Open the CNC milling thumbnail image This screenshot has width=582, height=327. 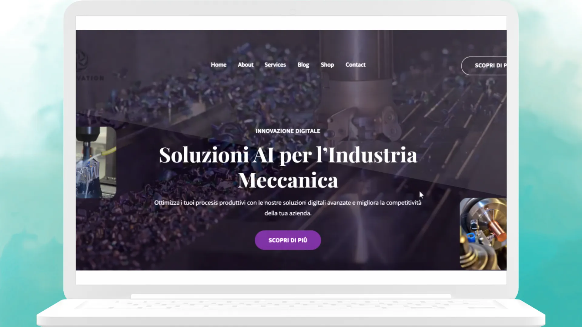click(96, 162)
